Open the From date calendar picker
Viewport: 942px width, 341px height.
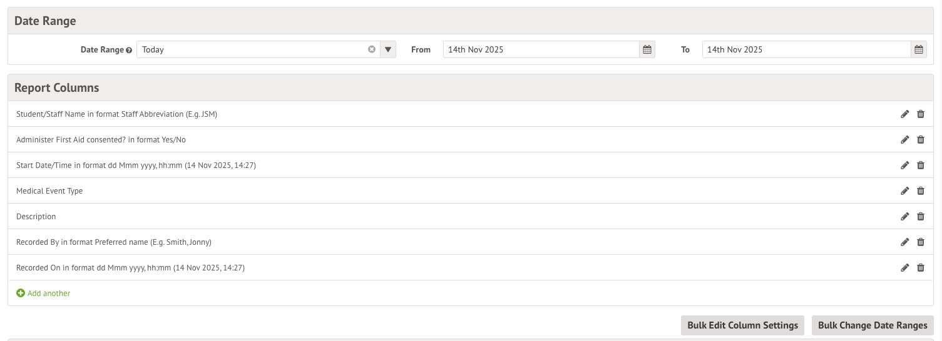(647, 50)
